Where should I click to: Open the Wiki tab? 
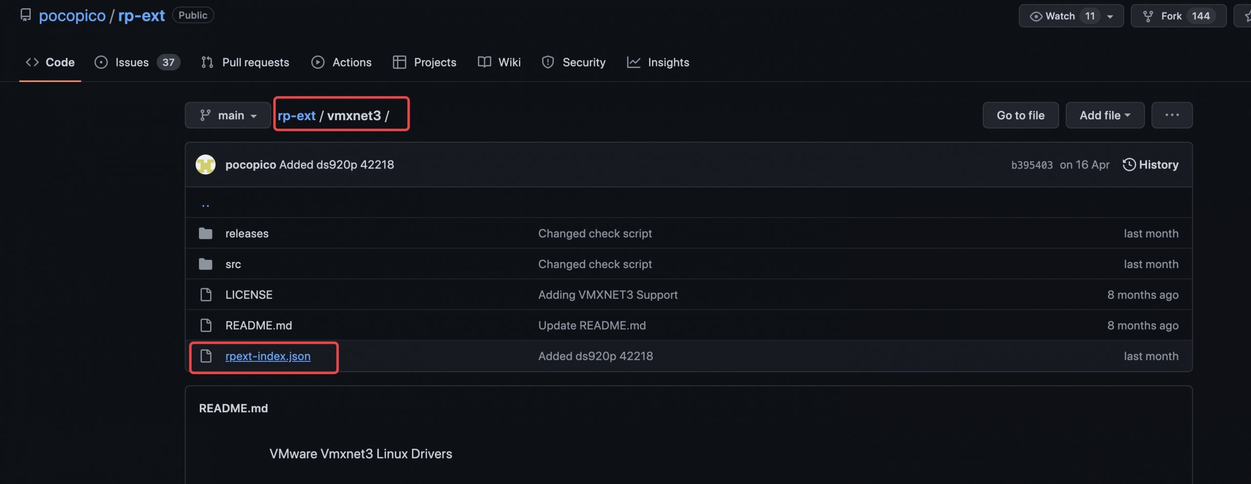[x=499, y=62]
